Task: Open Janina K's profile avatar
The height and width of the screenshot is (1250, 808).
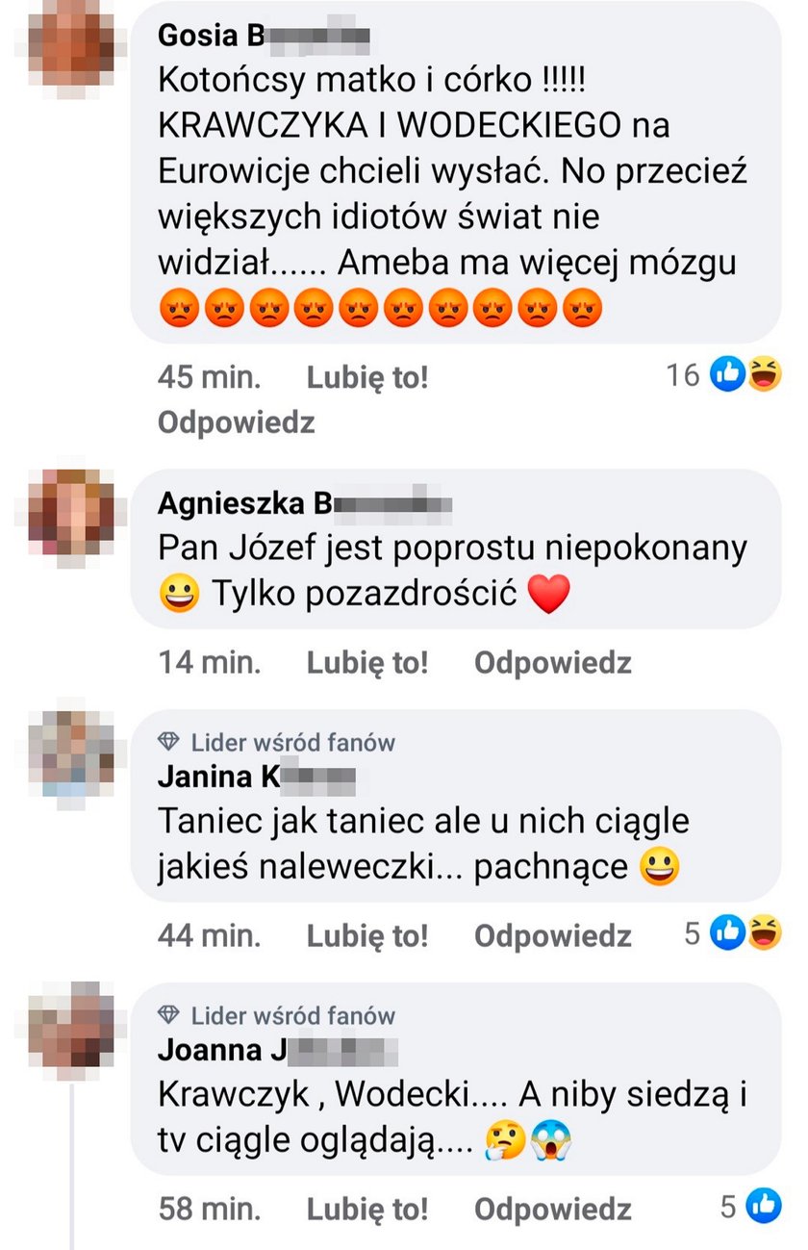Action: [x=71, y=753]
